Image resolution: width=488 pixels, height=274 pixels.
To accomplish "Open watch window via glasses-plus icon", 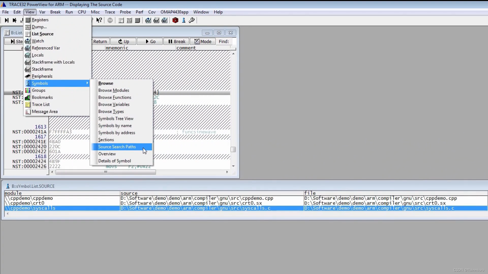I will [148, 20].
